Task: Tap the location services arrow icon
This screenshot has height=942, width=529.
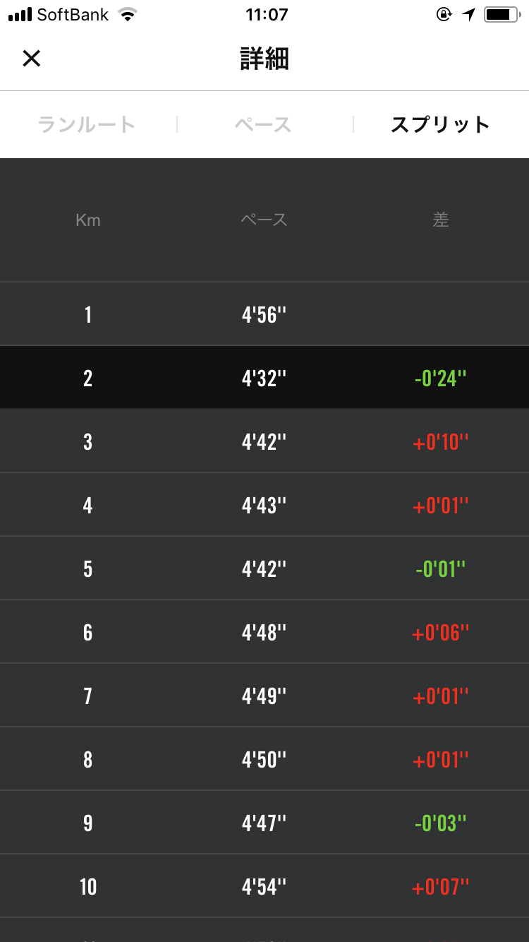Action: 469,15
